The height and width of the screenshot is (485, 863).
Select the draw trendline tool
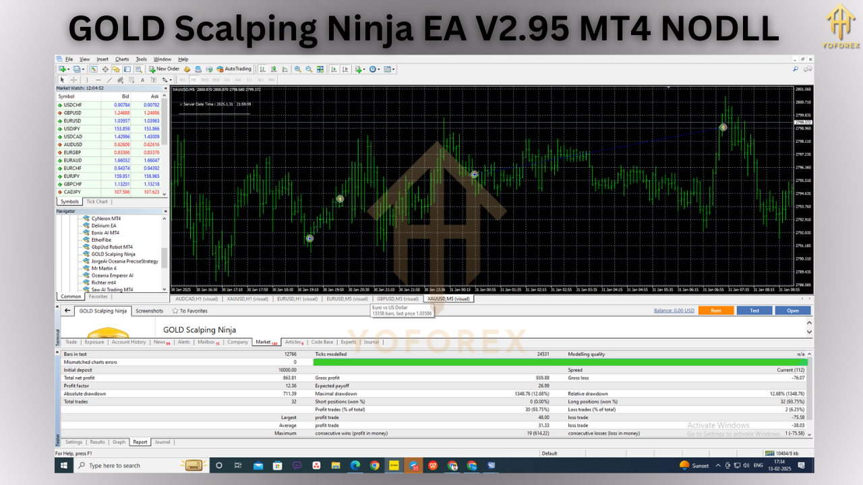[109, 79]
